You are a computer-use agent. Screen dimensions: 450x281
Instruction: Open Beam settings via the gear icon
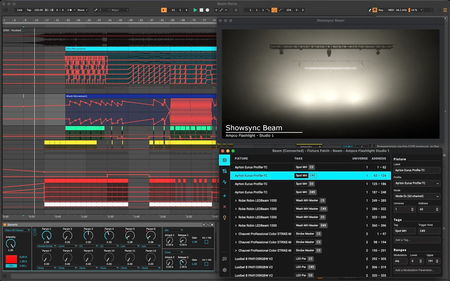coord(224,270)
